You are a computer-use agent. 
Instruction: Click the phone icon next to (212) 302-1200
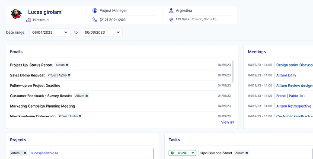pyautogui.click(x=95, y=20)
